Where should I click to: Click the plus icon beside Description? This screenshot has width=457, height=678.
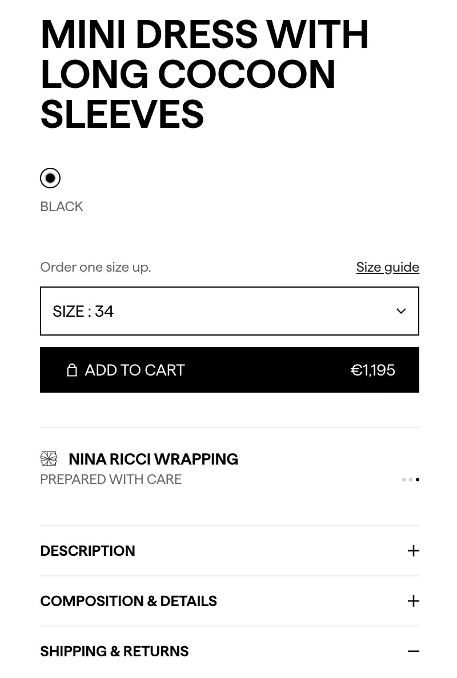pos(413,551)
